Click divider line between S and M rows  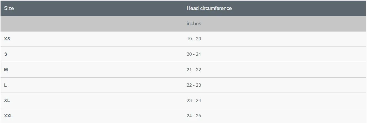tap(183, 62)
